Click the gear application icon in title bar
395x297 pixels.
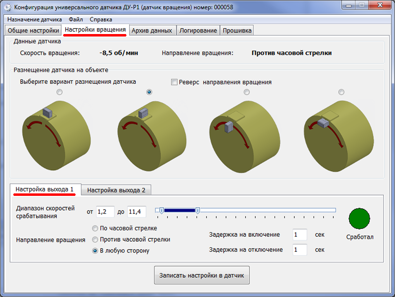click(7, 7)
